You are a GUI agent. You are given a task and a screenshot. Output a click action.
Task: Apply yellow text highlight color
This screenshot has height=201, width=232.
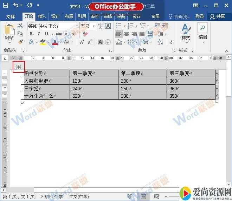click(43, 42)
